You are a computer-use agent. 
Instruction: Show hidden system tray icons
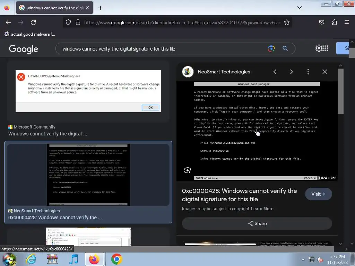[303, 259]
